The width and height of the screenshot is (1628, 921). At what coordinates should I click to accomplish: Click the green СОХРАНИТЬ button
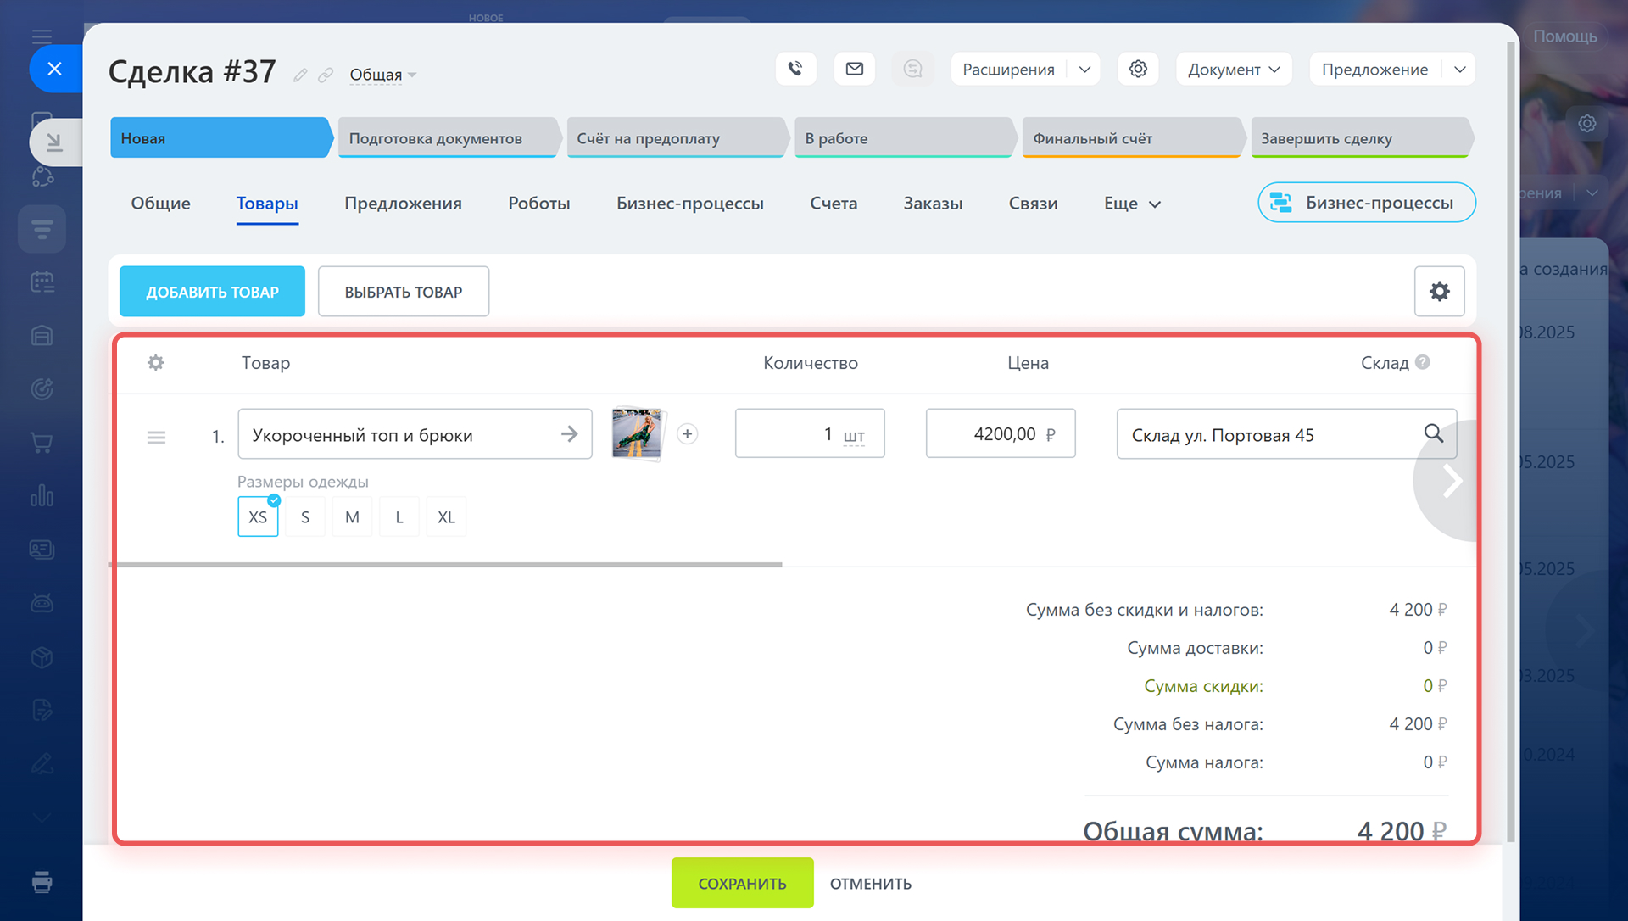pyautogui.click(x=742, y=883)
